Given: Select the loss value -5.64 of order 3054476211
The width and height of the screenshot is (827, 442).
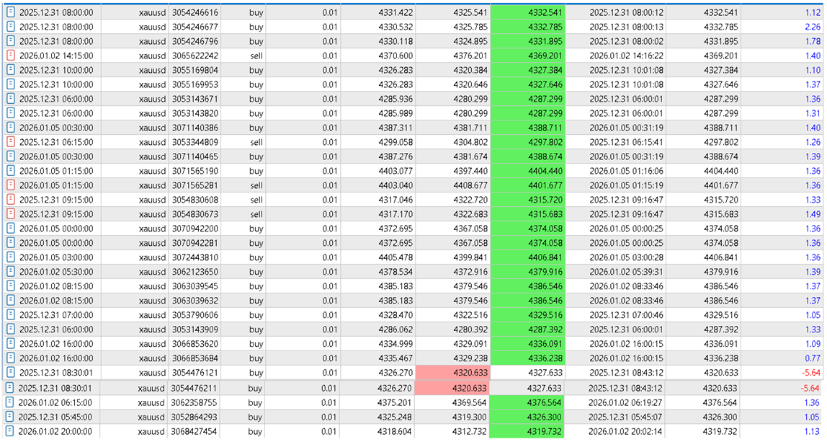Looking at the screenshot, I should (810, 388).
